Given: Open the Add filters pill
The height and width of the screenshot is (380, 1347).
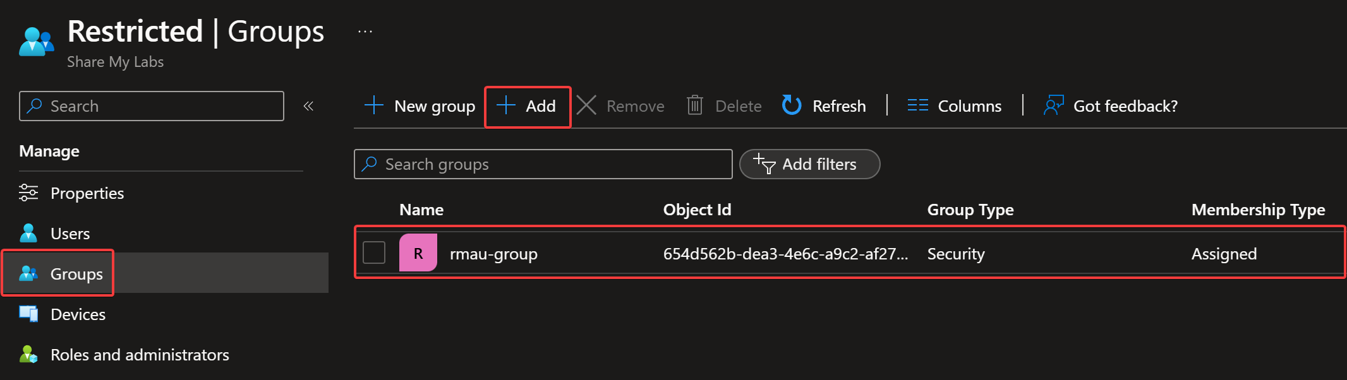Looking at the screenshot, I should pos(809,164).
